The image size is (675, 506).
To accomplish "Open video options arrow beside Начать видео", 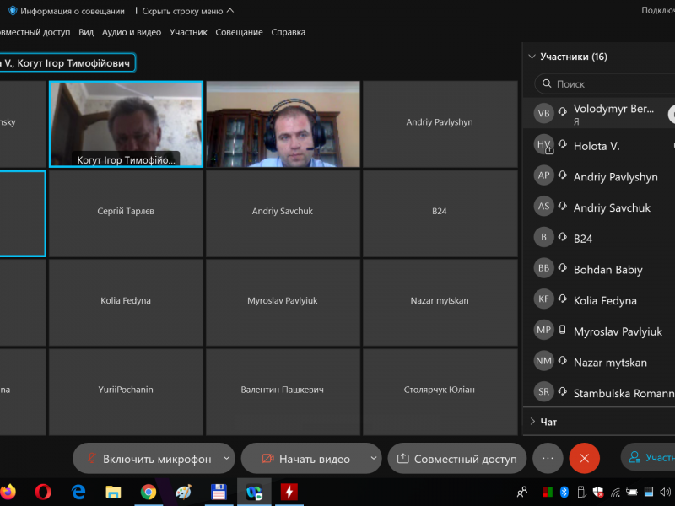I will pyautogui.click(x=373, y=459).
